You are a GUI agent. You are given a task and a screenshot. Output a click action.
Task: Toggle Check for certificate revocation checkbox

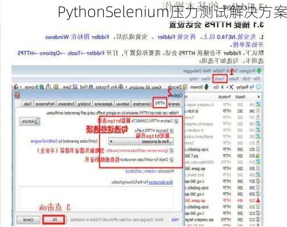click(171, 160)
